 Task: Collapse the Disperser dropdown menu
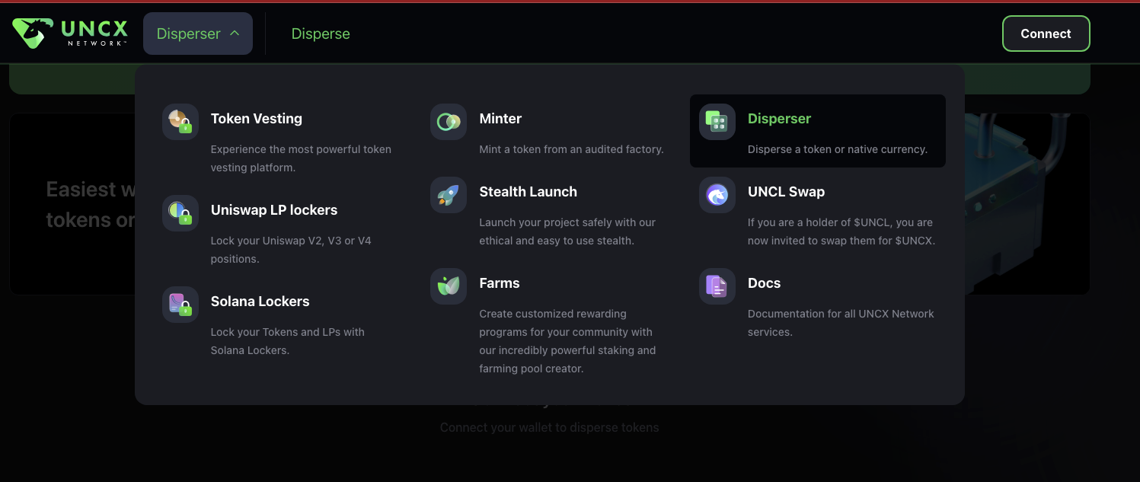point(197,34)
